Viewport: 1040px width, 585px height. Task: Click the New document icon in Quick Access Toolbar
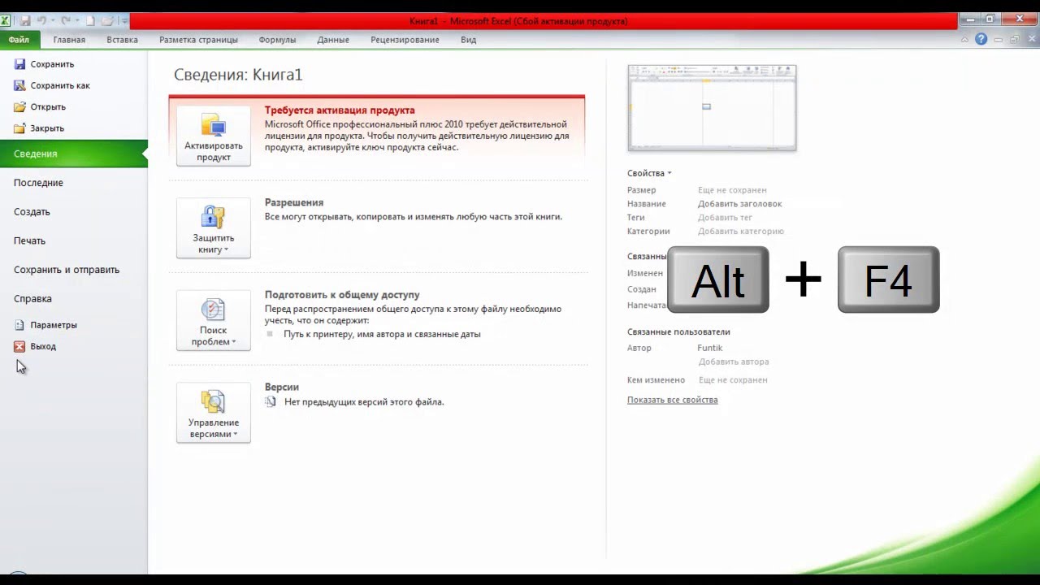[90, 20]
